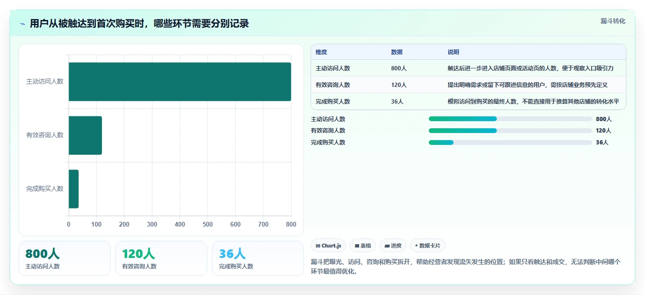This screenshot has height=295, width=645.
Task: Click the description starting with 模拟访问到购买
Action: [x=534, y=102]
